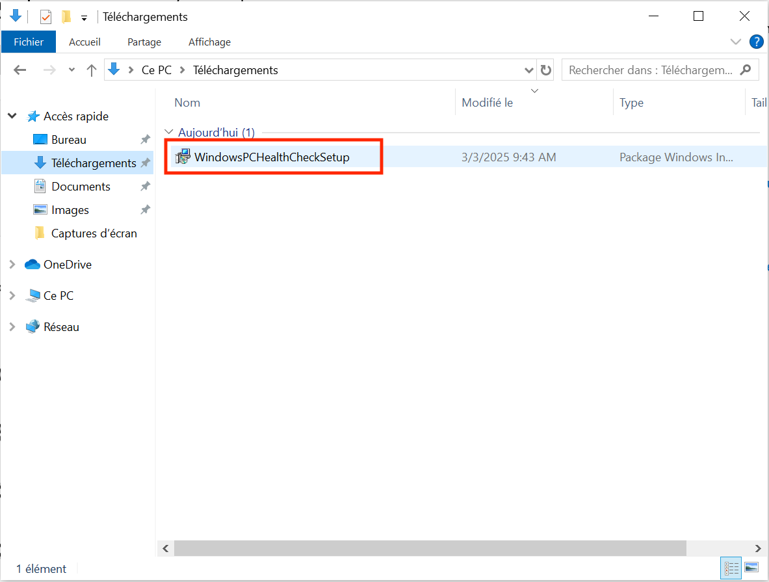The height and width of the screenshot is (582, 769).
Task: Switch to Details view layout icon
Action: click(731, 568)
